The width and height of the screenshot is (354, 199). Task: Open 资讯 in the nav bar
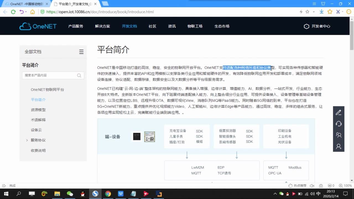coord(172,26)
